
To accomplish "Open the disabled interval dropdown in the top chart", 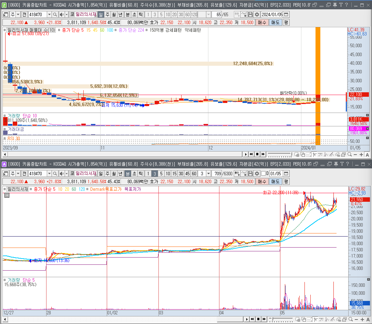I will [x=208, y=15].
